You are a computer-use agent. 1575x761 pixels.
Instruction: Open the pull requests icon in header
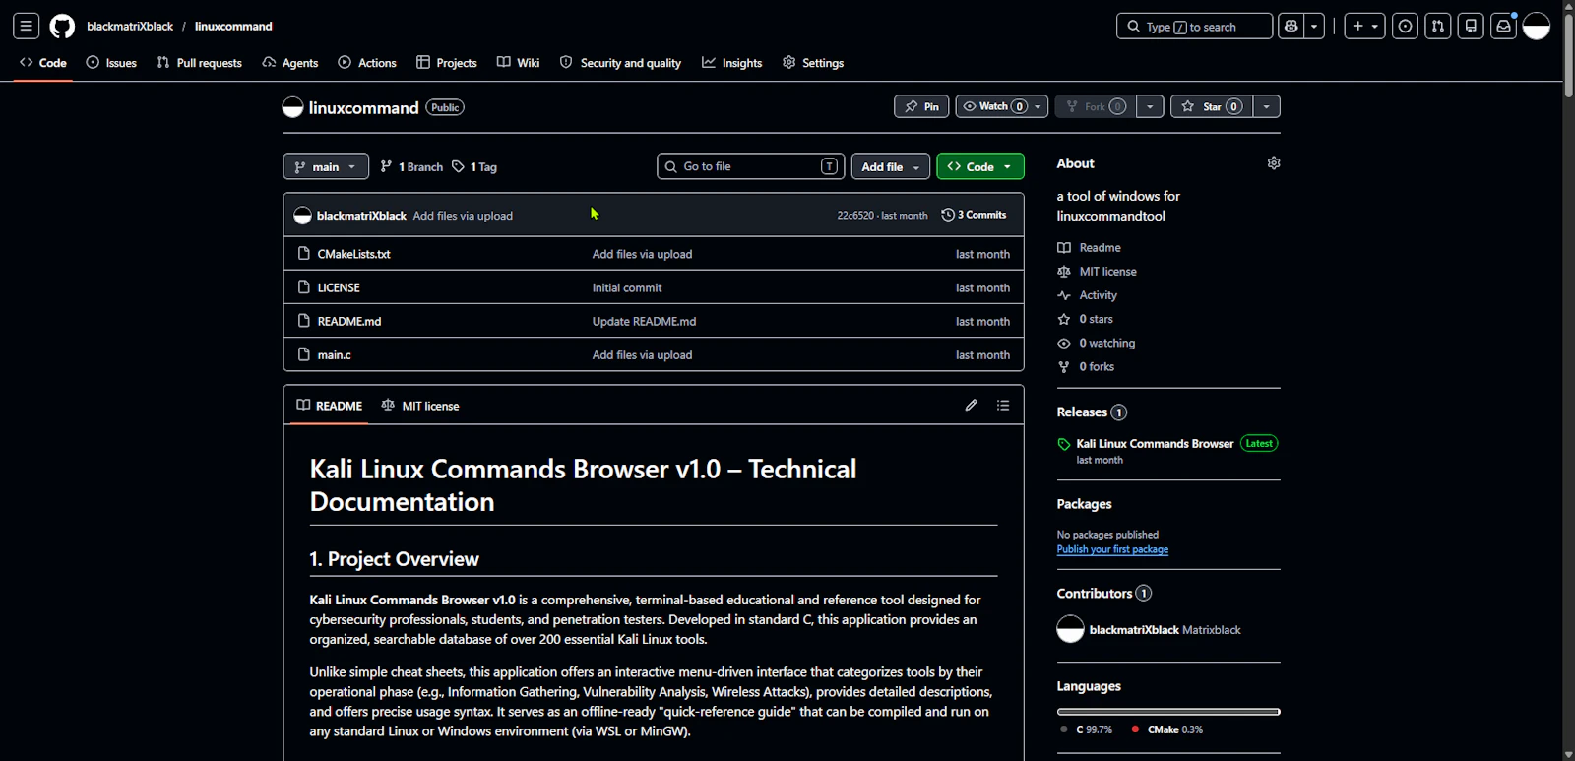(x=1438, y=27)
